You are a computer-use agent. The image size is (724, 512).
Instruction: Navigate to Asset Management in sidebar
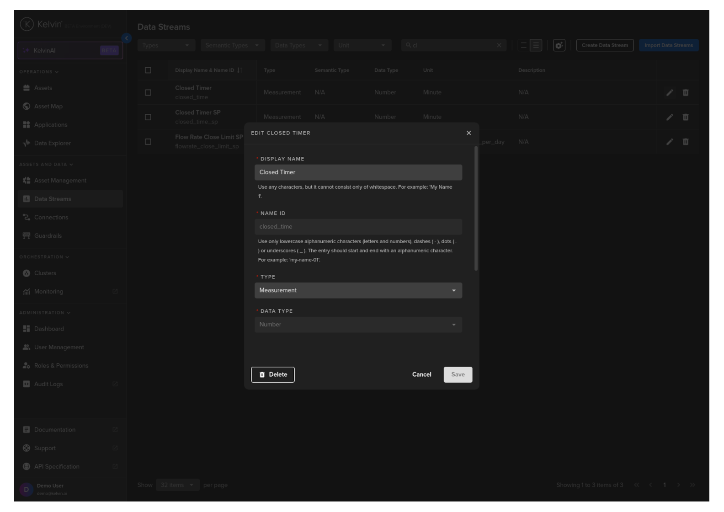coord(60,181)
